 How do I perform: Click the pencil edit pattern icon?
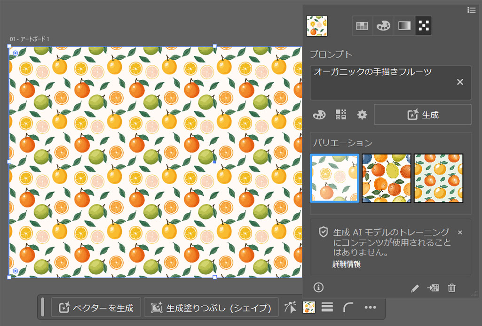[414, 288]
